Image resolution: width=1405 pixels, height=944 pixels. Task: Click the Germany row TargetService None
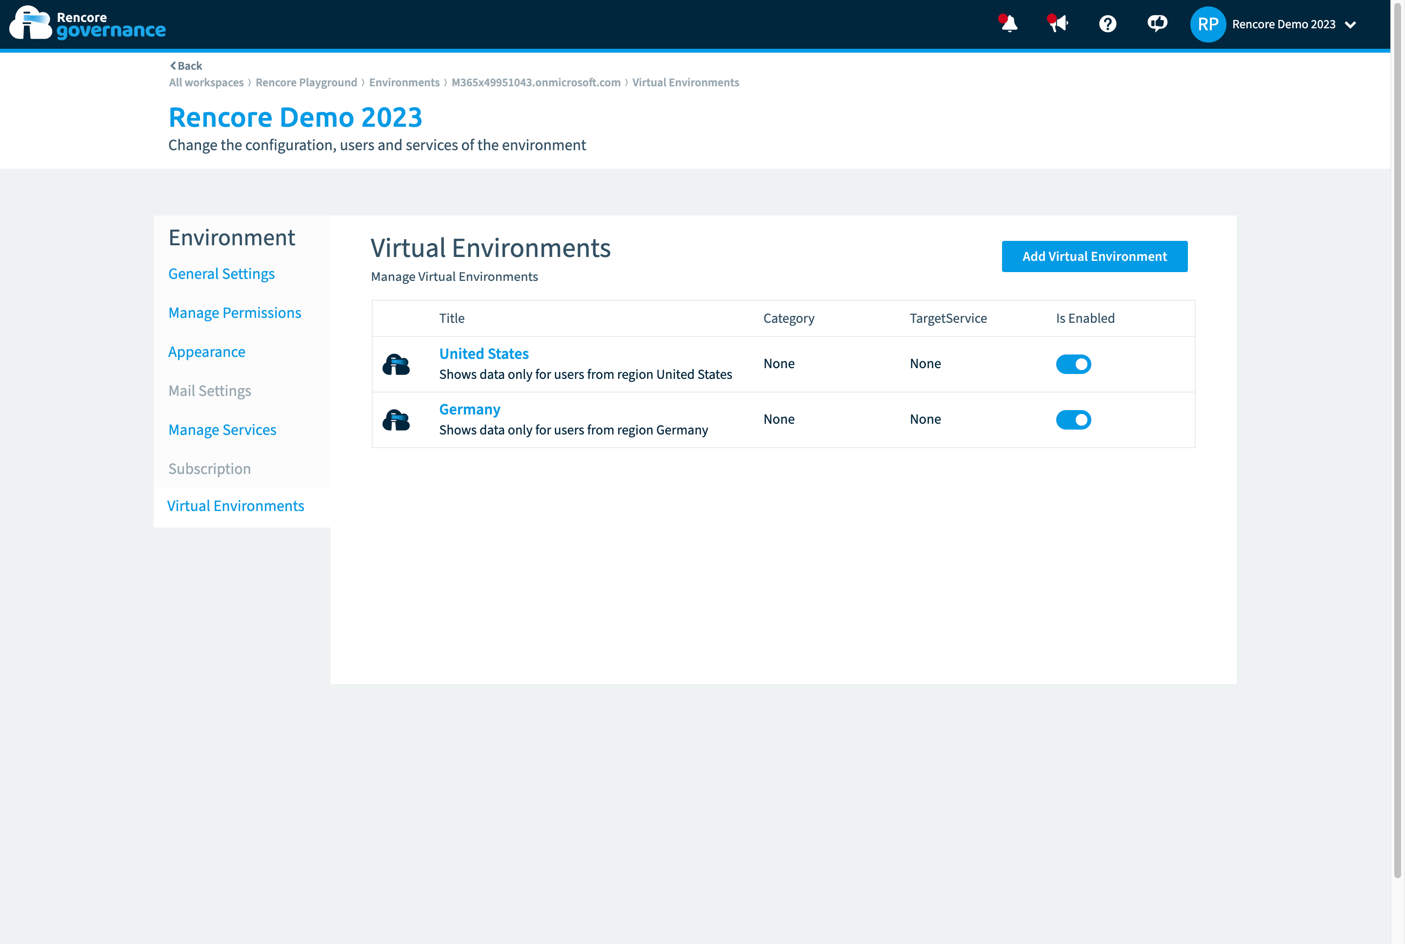[925, 419]
